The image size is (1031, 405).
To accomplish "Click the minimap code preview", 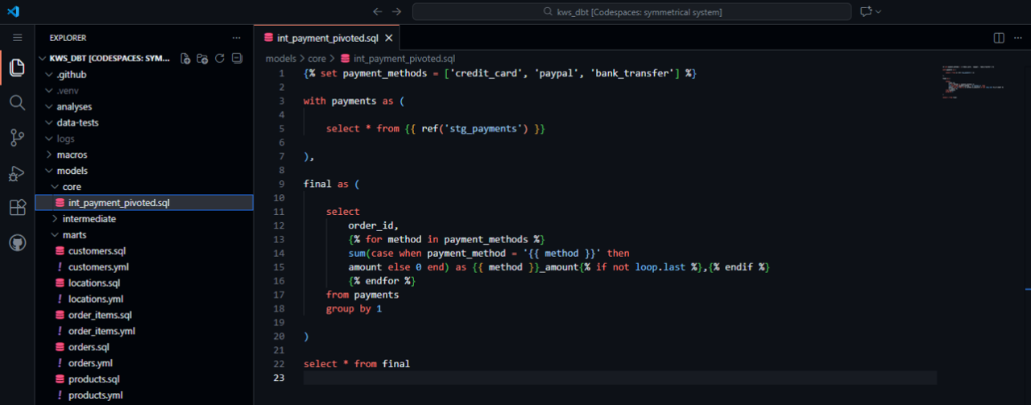I will [x=972, y=81].
